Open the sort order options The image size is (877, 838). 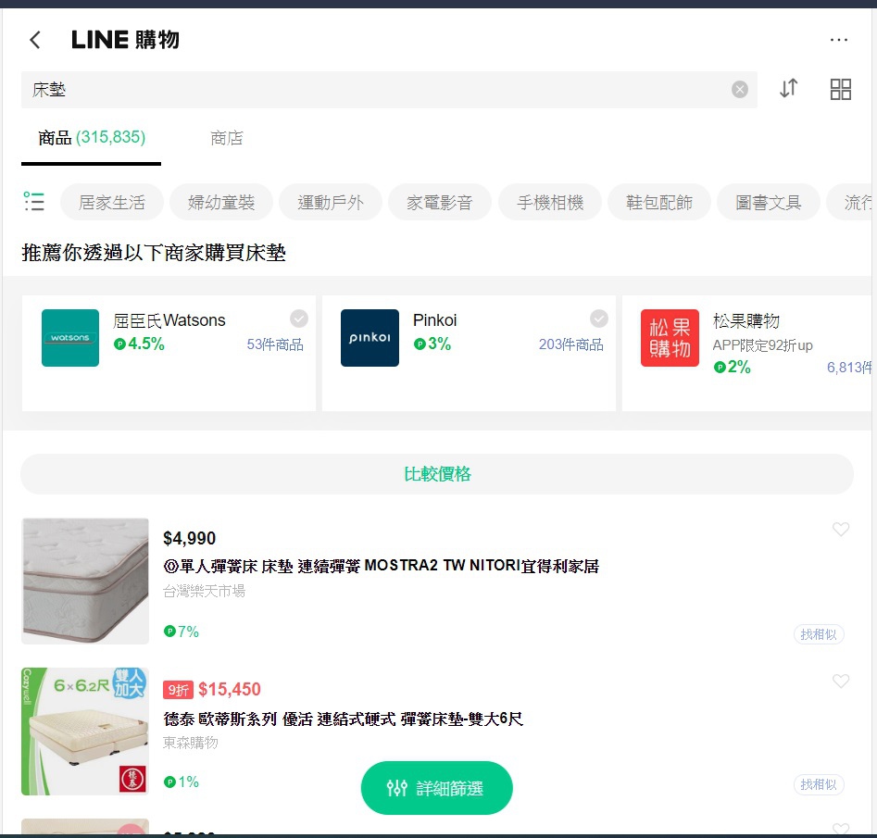point(789,89)
